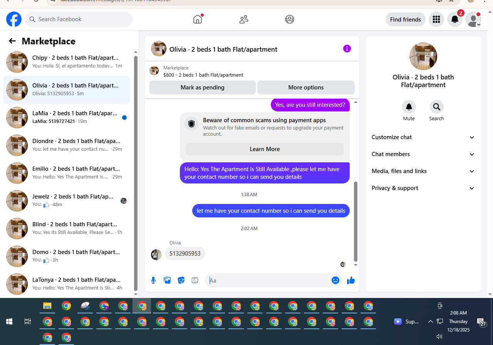Click 'Yes, are you still interested?' message

(310, 105)
